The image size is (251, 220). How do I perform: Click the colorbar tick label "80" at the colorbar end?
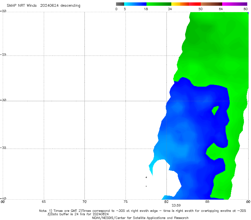[x=246, y=9]
